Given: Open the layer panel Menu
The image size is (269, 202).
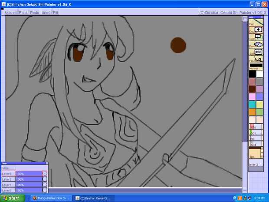Looking at the screenshot, I should pos(9,168).
